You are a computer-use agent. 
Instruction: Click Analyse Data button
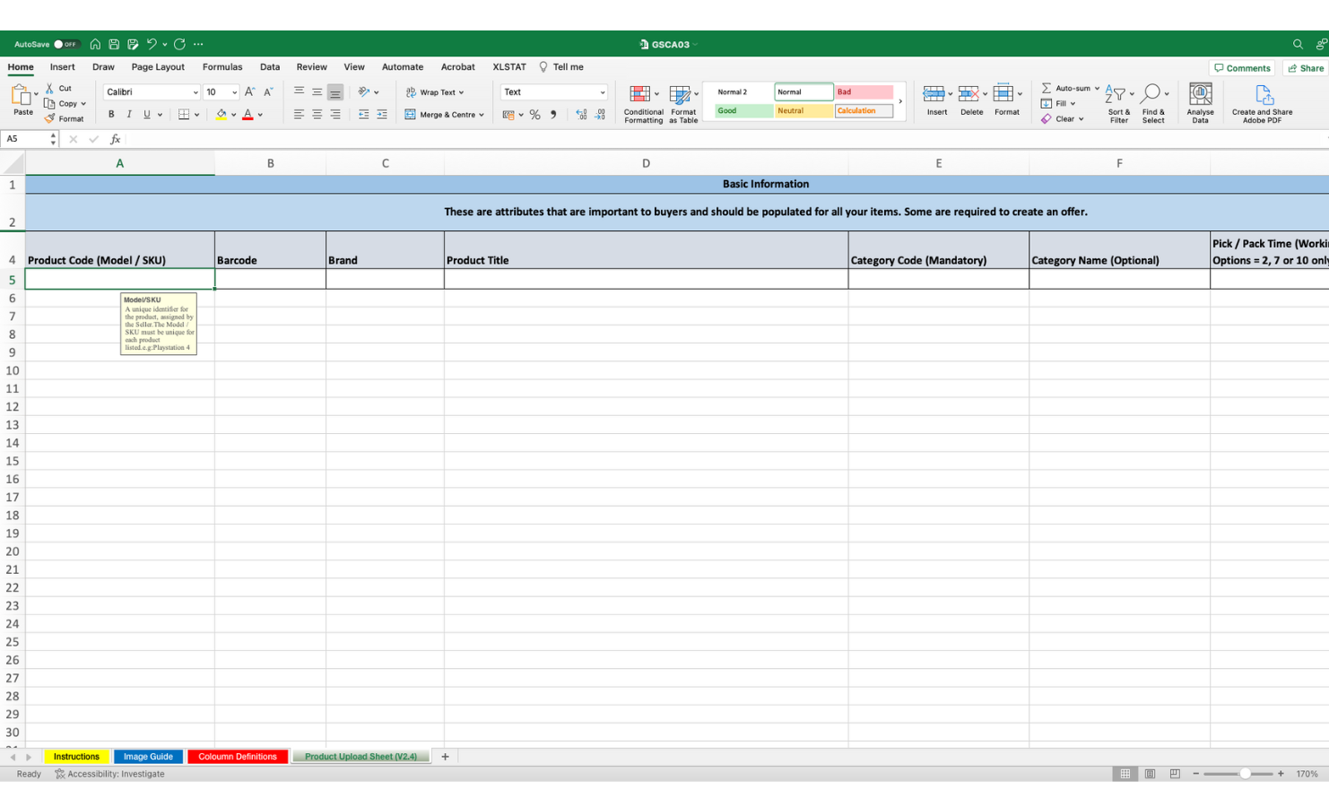pyautogui.click(x=1200, y=103)
